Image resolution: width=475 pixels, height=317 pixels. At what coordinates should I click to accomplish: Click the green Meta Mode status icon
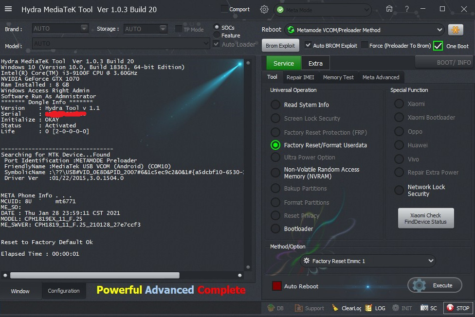(x=280, y=10)
